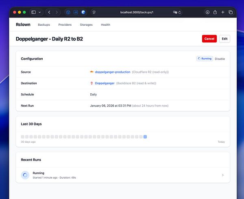This screenshot has height=199, width=244.
Task: Click the '30 days ago' label
Action: pyautogui.click(x=28, y=142)
